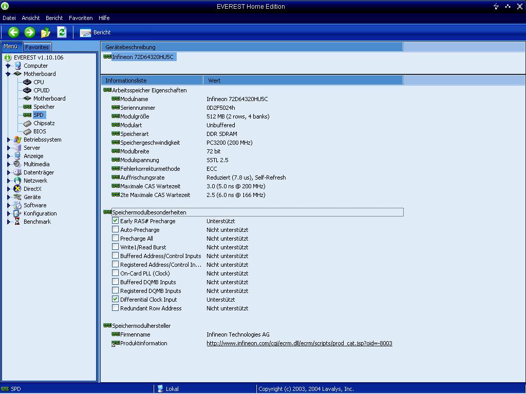Screen dimensions: 526x394
Task: Open the Bericht report toolbar button
Action: tap(95, 32)
